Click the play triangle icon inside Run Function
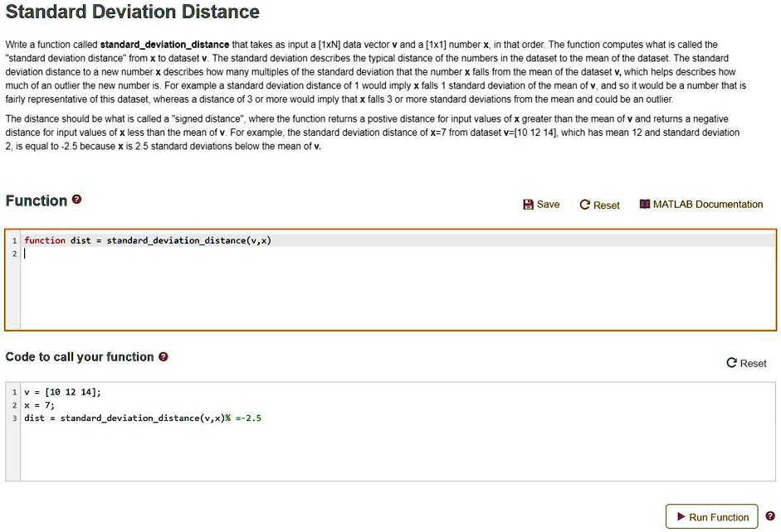 pyautogui.click(x=682, y=516)
